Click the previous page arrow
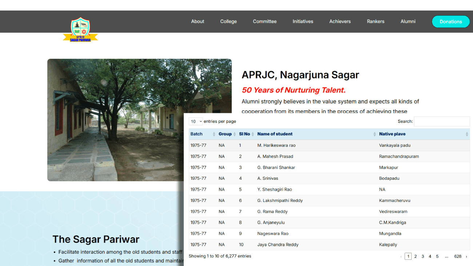This screenshot has height=266, width=473. click(x=401, y=257)
